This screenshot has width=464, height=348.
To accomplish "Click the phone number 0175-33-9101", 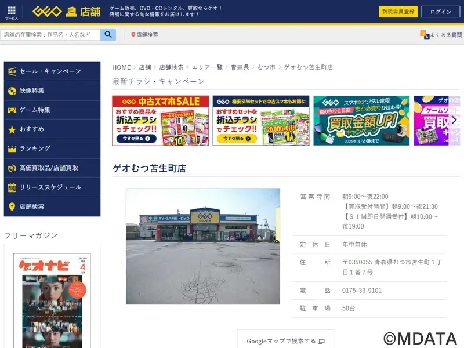I will [362, 291].
